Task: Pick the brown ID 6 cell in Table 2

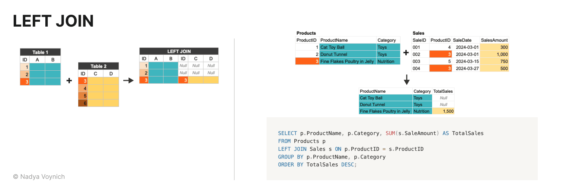Action: click(83, 103)
